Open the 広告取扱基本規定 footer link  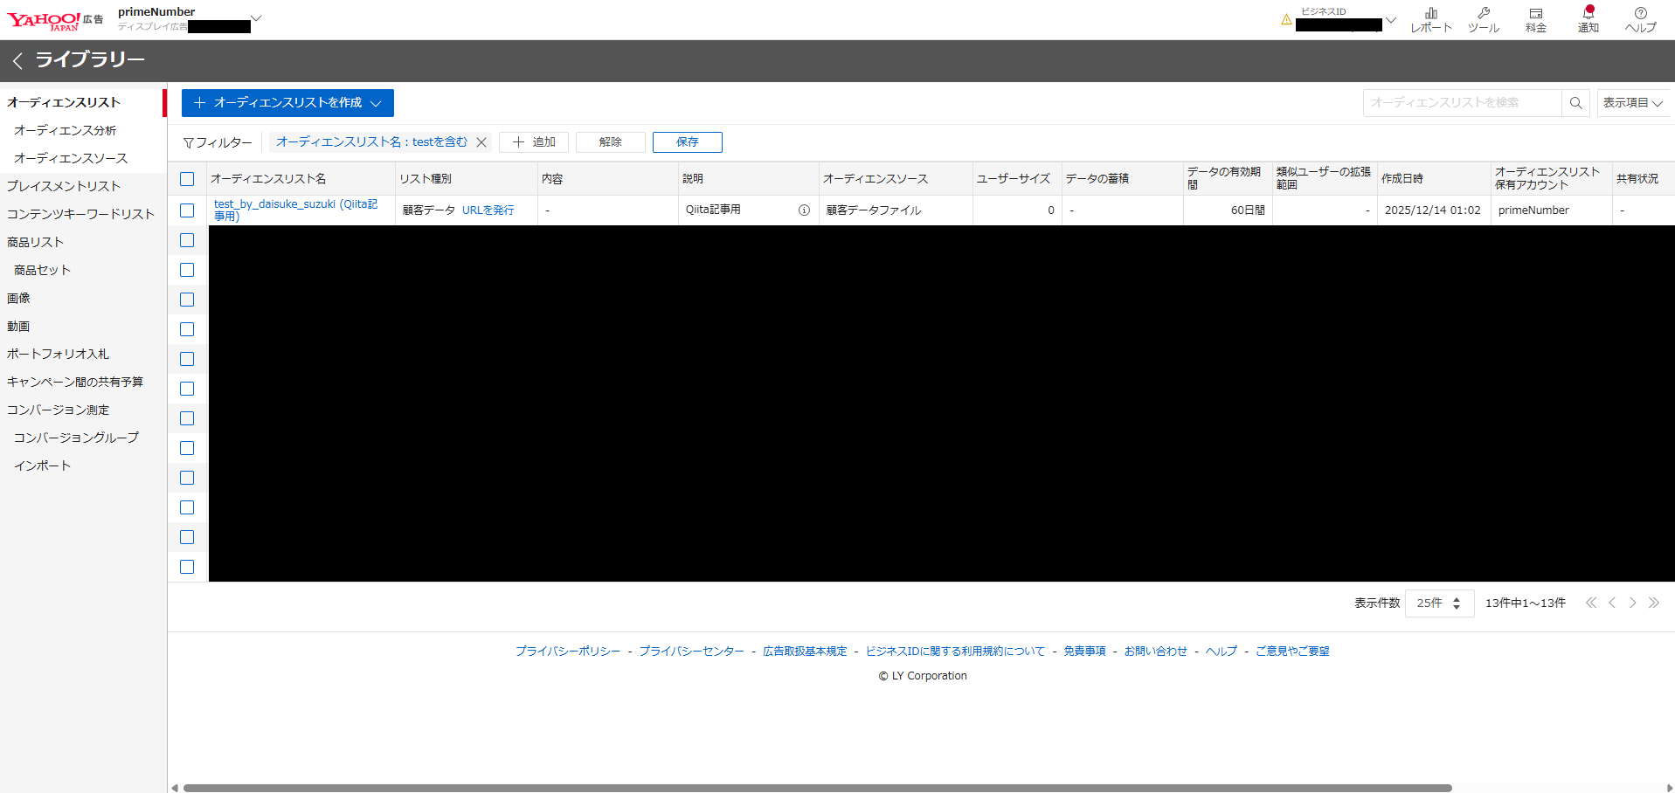pos(805,652)
